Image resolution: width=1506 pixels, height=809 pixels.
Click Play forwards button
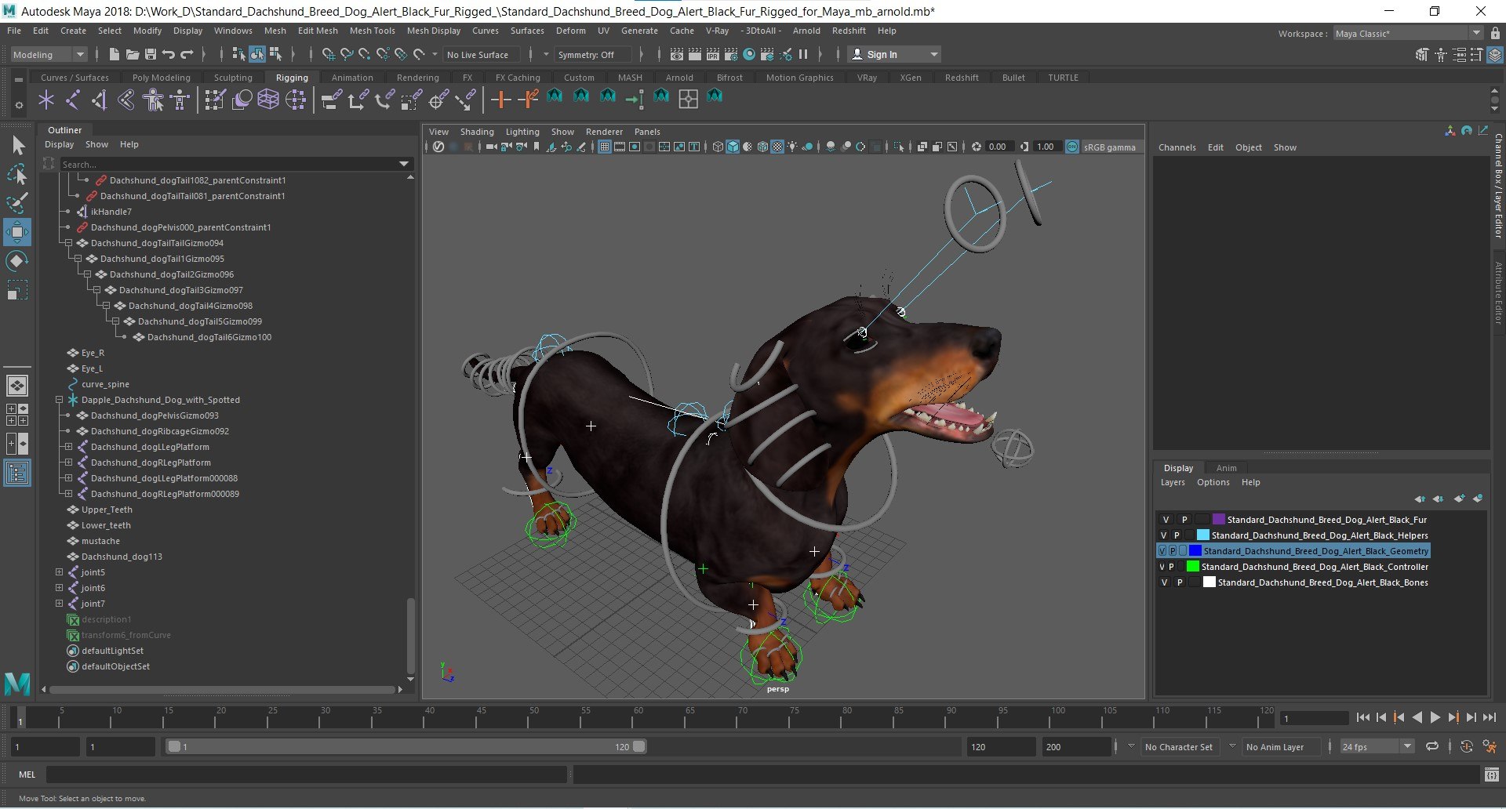pos(1435,717)
